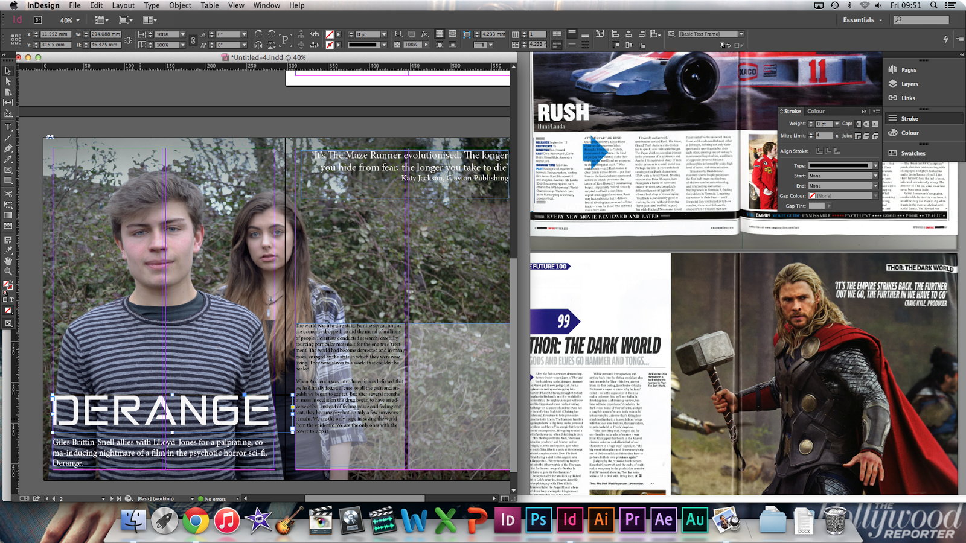Image resolution: width=966 pixels, height=543 pixels.
Task: Toggle constrain proportions for width and height
Action: 128,40
